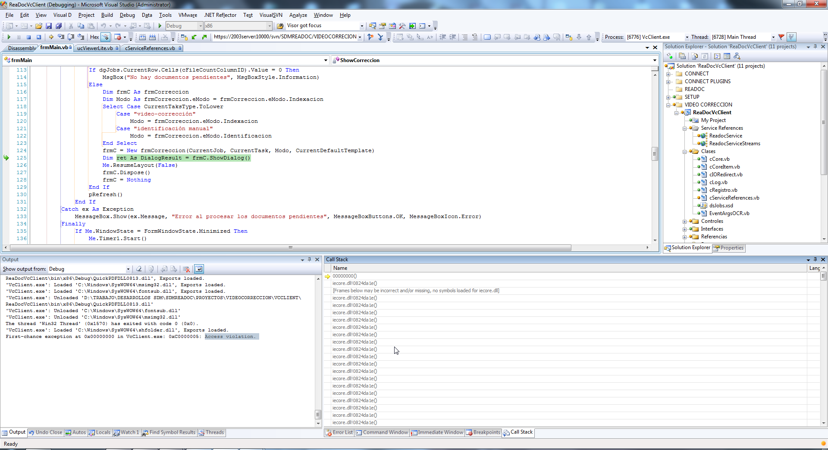
Task: Select ReadocServiceStreams service reference
Action: pos(735,144)
